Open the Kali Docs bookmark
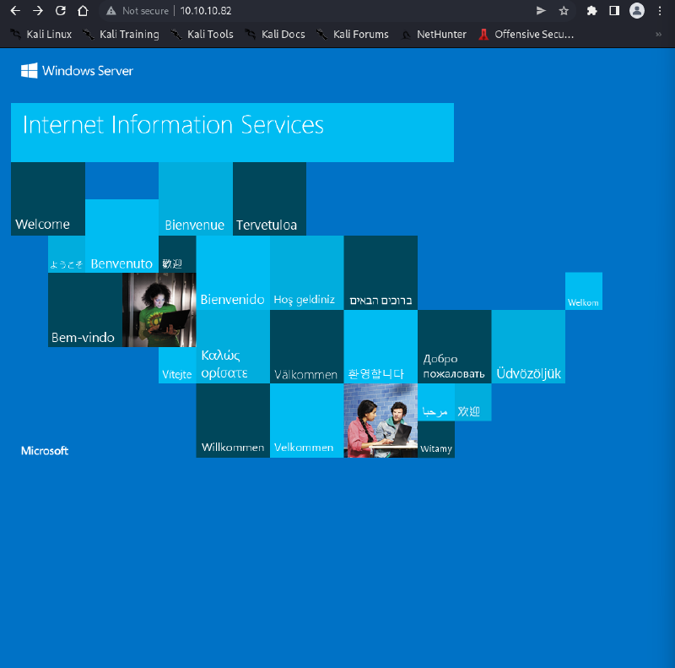 coord(275,35)
